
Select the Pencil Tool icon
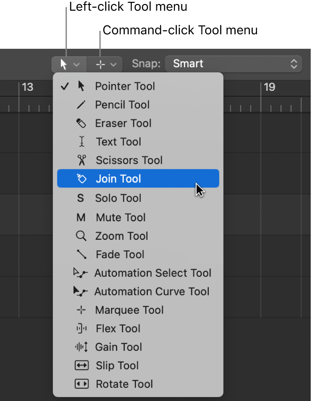[80, 105]
